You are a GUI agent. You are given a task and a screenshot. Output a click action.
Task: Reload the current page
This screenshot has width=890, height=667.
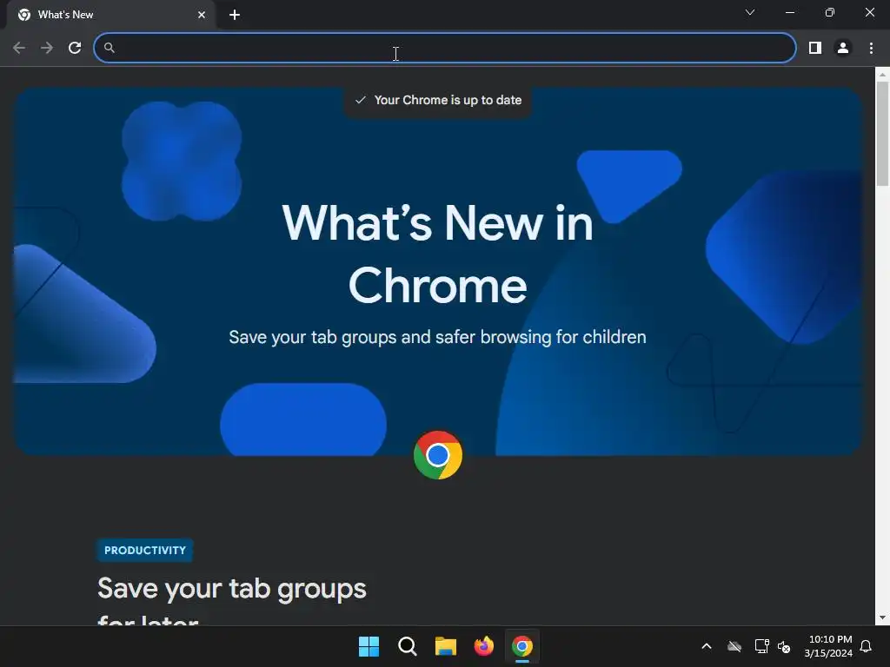pos(75,48)
